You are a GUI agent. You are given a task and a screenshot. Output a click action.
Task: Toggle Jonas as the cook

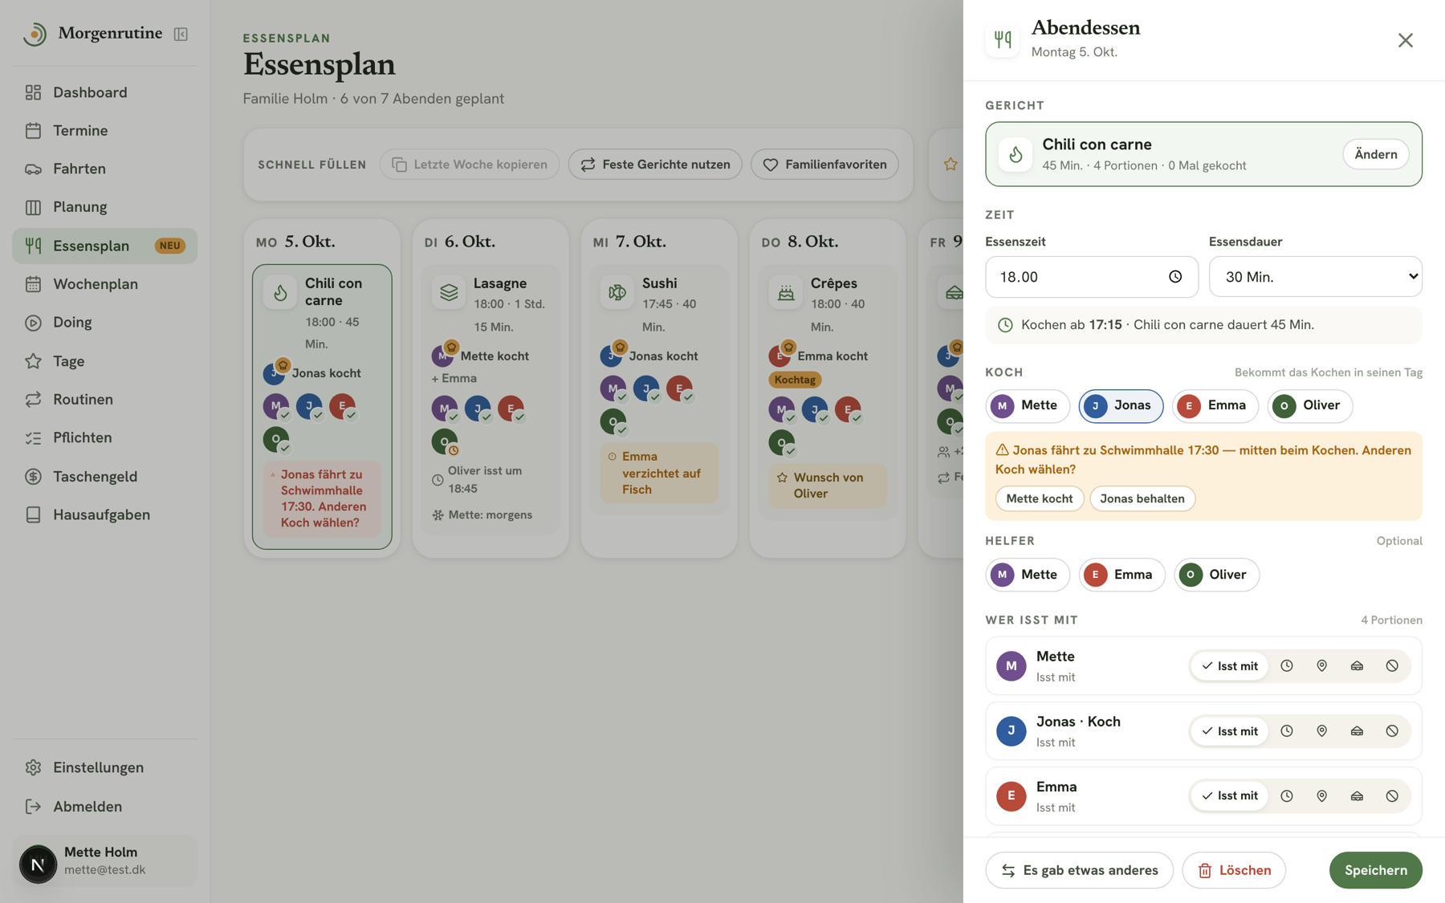click(x=1120, y=405)
